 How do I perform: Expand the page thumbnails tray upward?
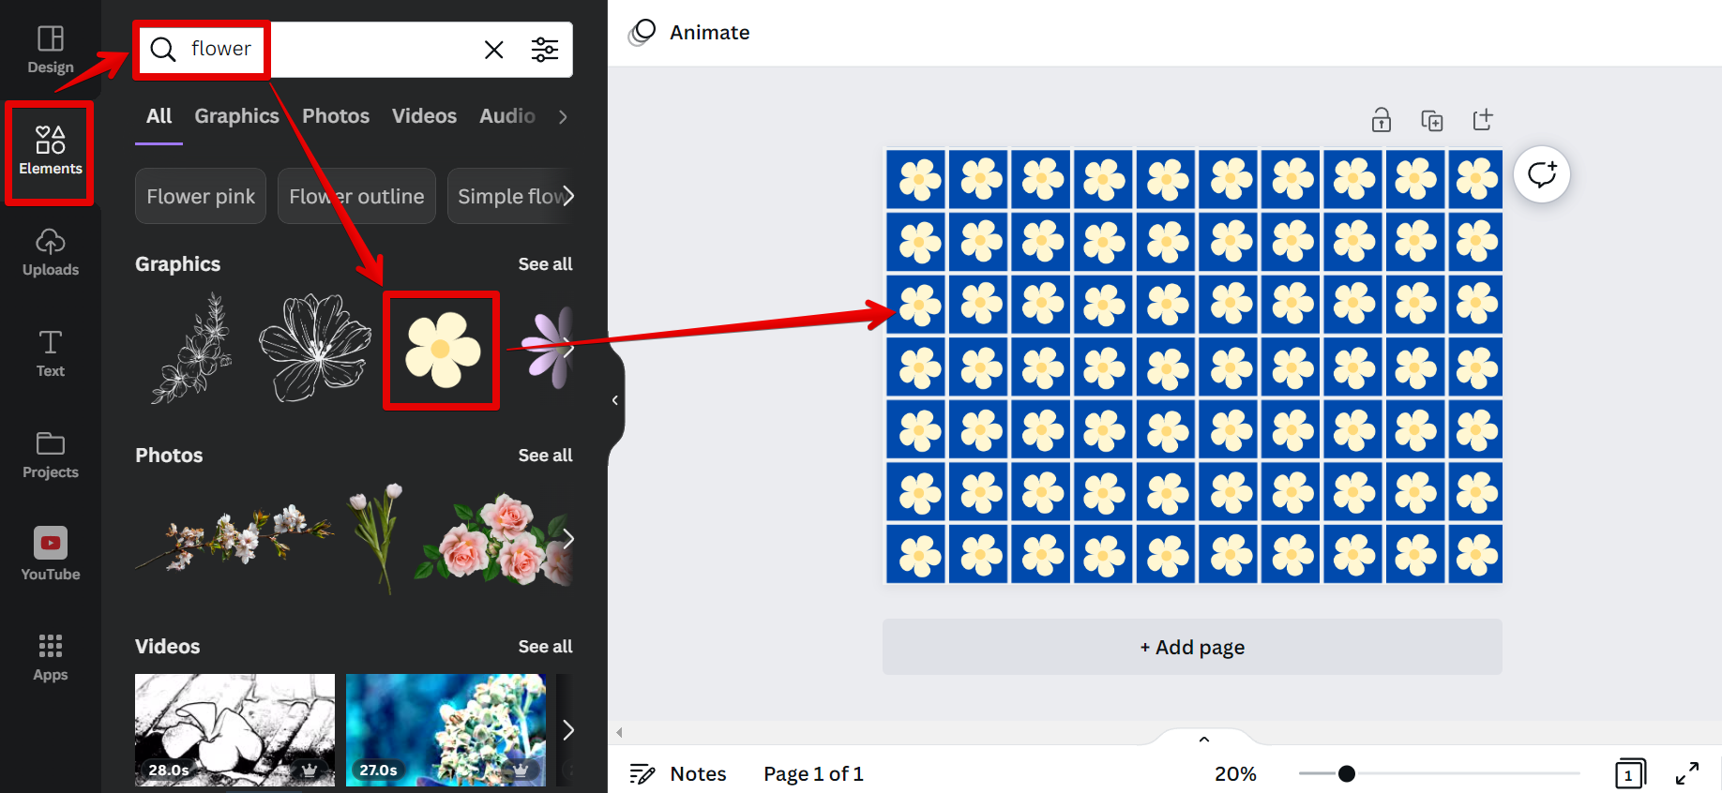tap(1204, 739)
